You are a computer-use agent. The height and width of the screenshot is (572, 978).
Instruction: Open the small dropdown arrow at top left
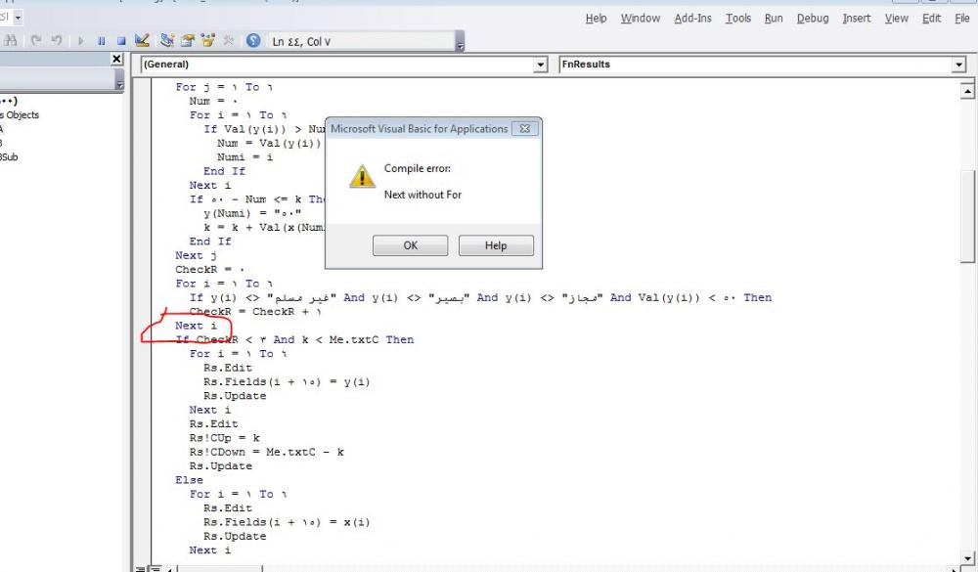18,18
